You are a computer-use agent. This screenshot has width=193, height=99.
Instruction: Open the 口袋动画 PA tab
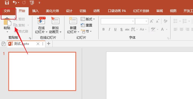(x=117, y=11)
